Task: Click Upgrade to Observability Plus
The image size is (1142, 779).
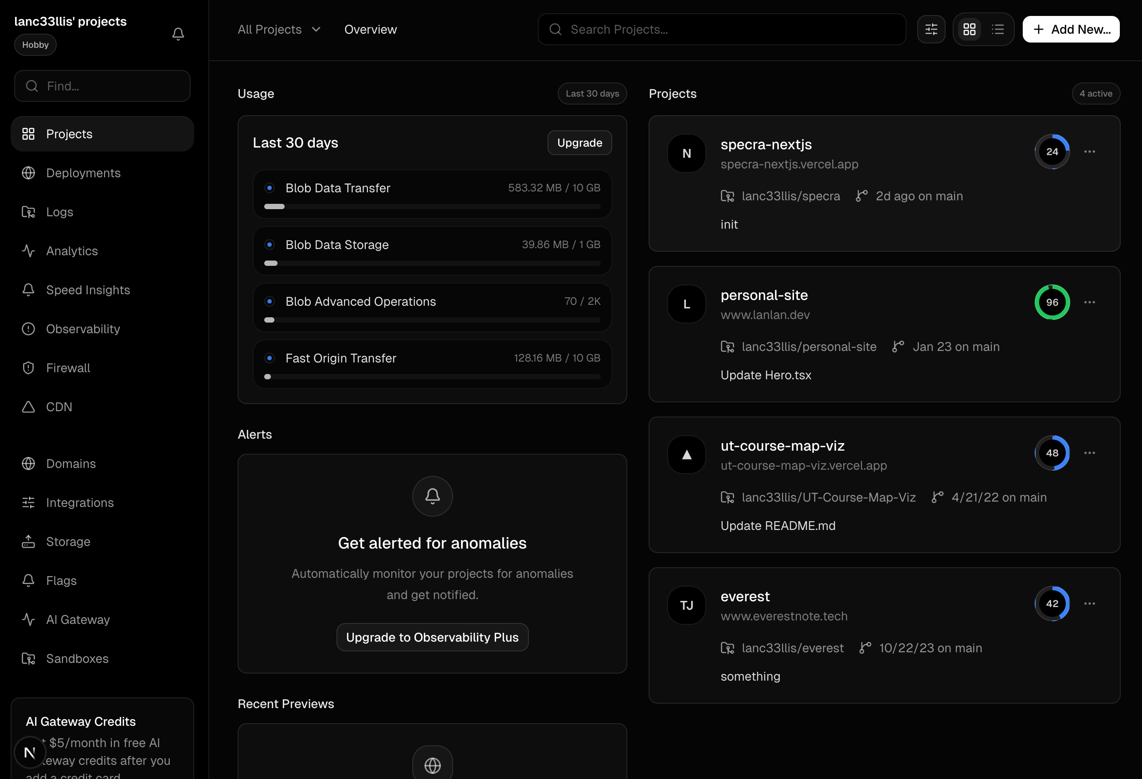Action: point(432,637)
